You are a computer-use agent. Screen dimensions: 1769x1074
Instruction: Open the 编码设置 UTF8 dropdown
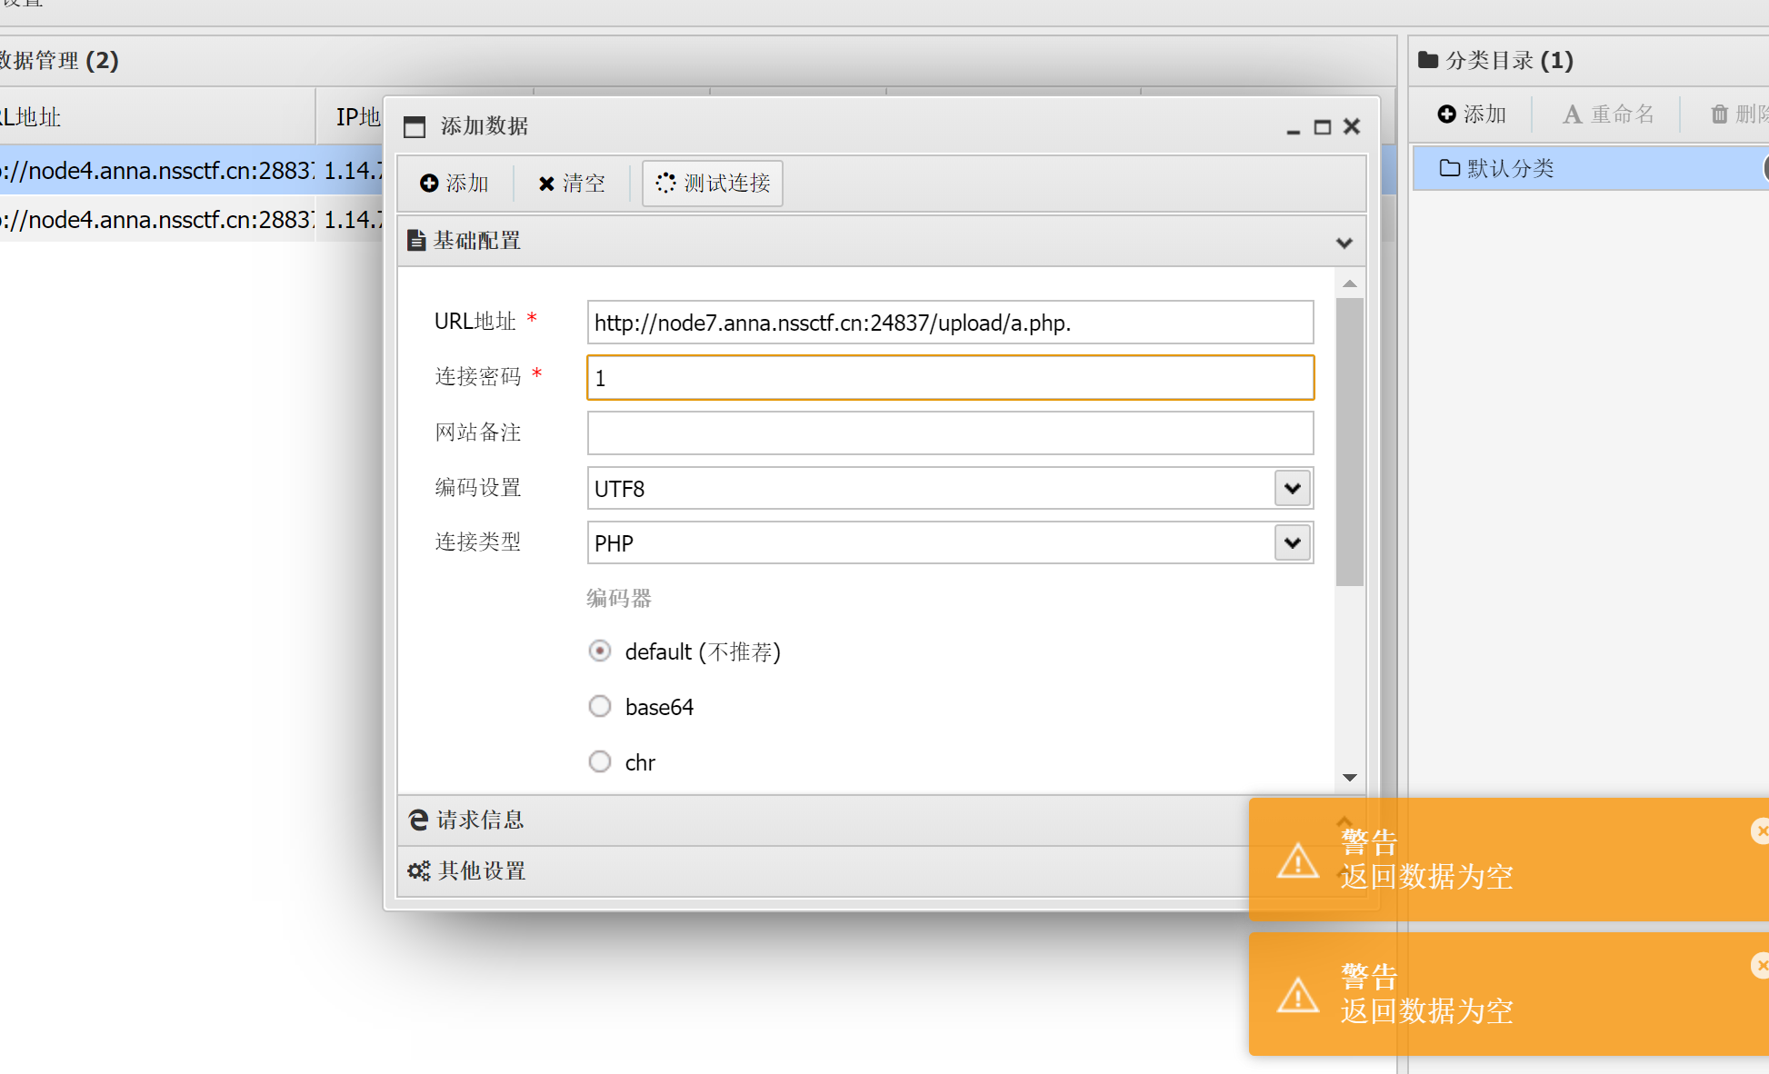coord(1292,488)
